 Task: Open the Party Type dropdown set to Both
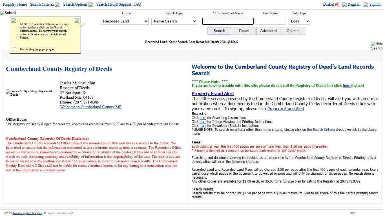(x=299, y=21)
